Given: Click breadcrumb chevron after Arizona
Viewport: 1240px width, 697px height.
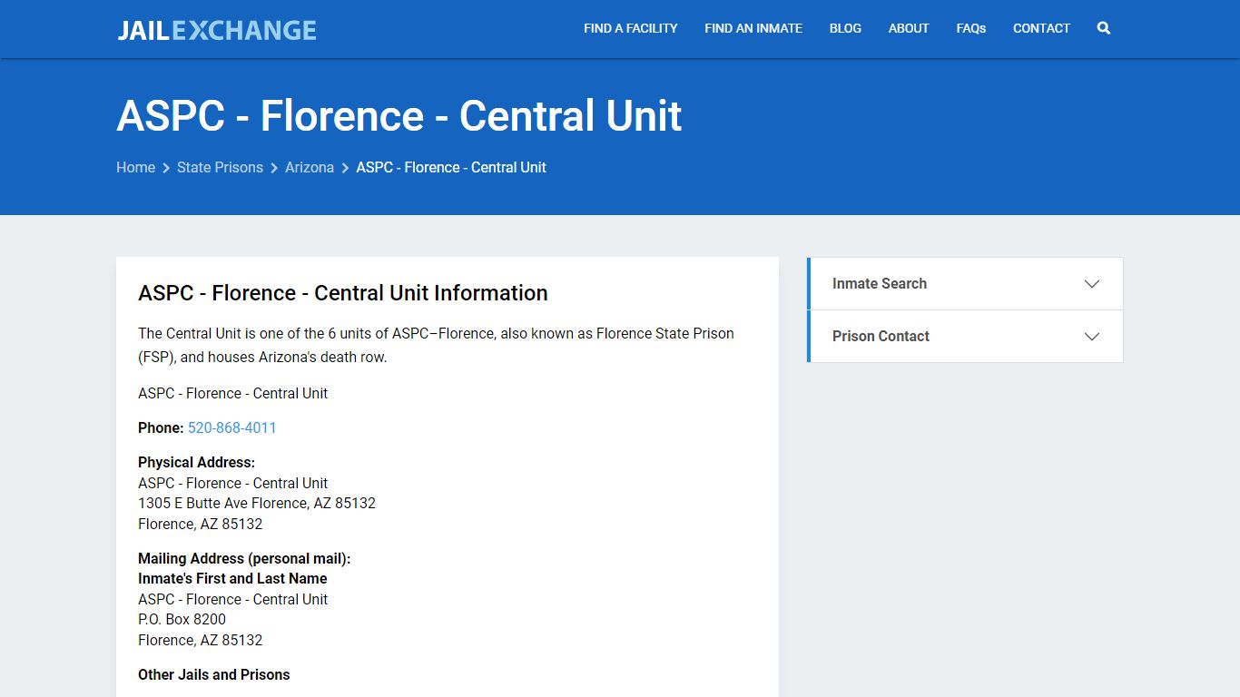Looking at the screenshot, I should pyautogui.click(x=345, y=168).
